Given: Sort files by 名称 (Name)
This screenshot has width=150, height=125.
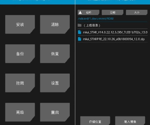Looking at the screenshot, I should [x=88, y=12].
